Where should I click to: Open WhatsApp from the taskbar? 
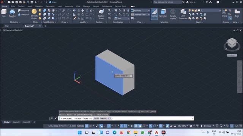142,133
